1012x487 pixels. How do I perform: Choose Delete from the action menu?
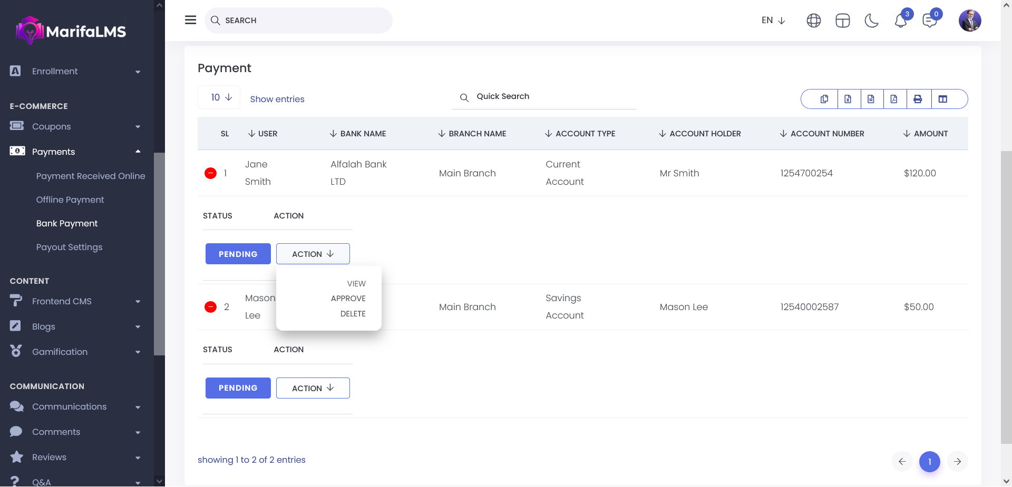tap(353, 314)
